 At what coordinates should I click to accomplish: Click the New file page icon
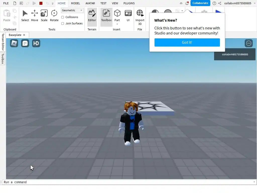(x=15, y=3)
